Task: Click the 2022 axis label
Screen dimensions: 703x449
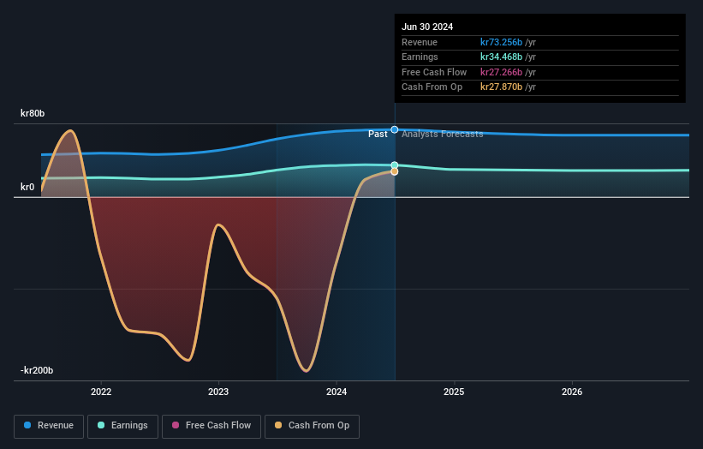Action: pyautogui.click(x=101, y=392)
